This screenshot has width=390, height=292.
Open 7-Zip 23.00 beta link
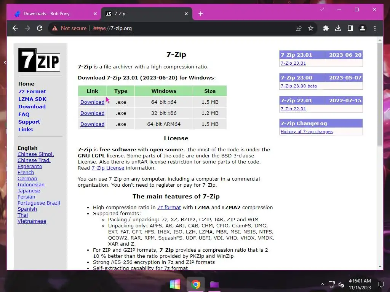[299, 86]
